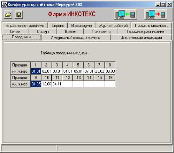The height and width of the screenshot is (153, 174).
Task: Switch to Импульсный выход и лимиты tab
Action: click(x=76, y=38)
